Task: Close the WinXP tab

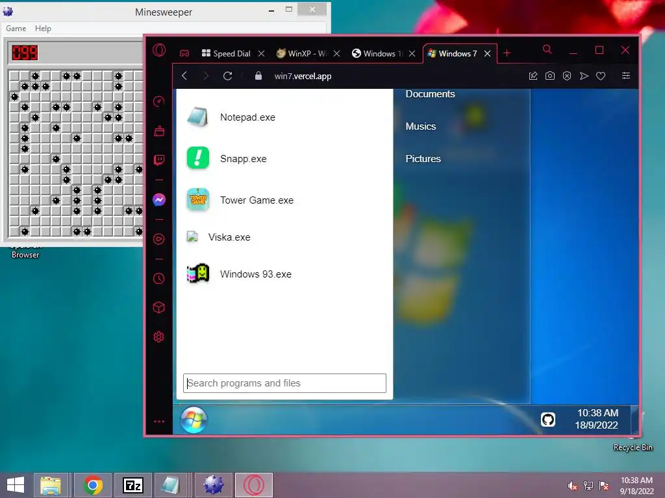Action: [x=337, y=53]
